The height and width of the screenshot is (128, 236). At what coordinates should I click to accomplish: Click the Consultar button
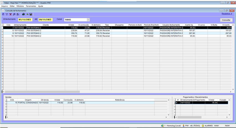(226, 20)
